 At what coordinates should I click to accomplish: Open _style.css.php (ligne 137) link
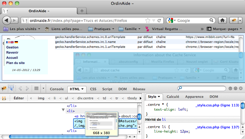click(217, 127)
